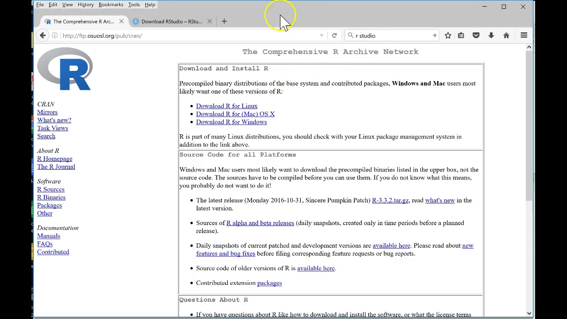This screenshot has width=567, height=319.
Task: Open a new tab with plus button
Action: click(224, 21)
